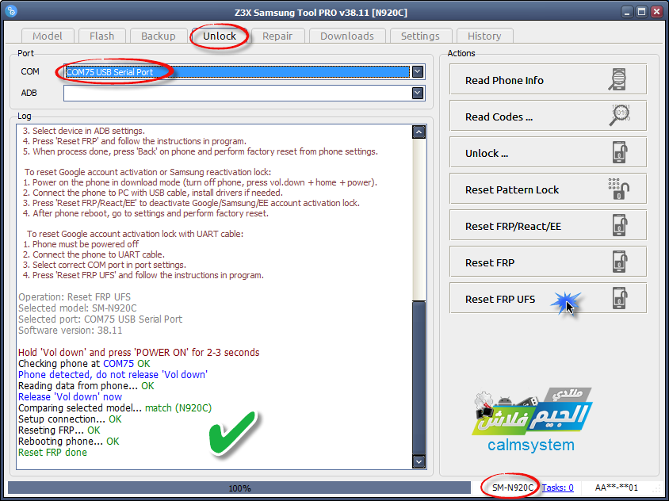Click 'Operation: Reset FRP UFS' log line
Image resolution: width=669 pixels, height=501 pixels.
click(75, 297)
